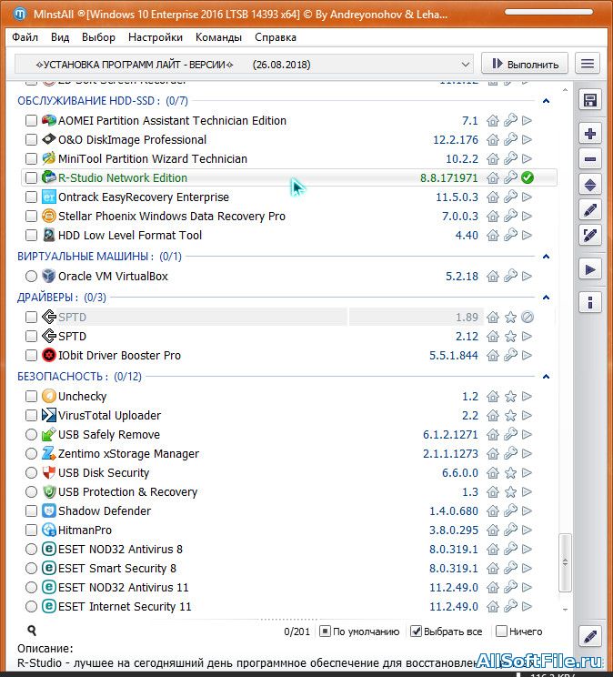Toggle the По умолчанию checkbox
This screenshot has height=677, width=613.
pos(325,632)
